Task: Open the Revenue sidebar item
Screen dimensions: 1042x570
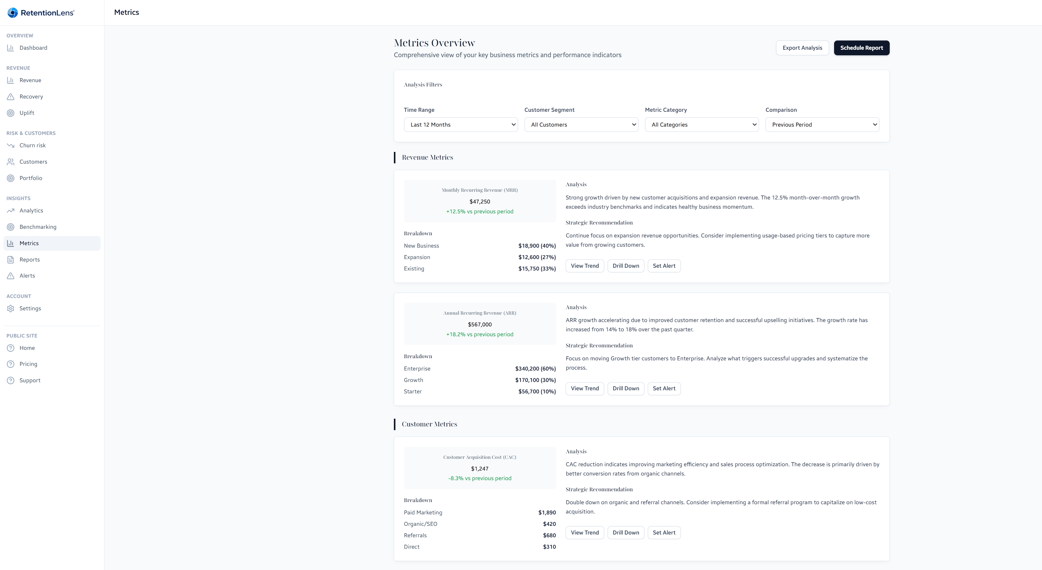Action: (x=52, y=81)
